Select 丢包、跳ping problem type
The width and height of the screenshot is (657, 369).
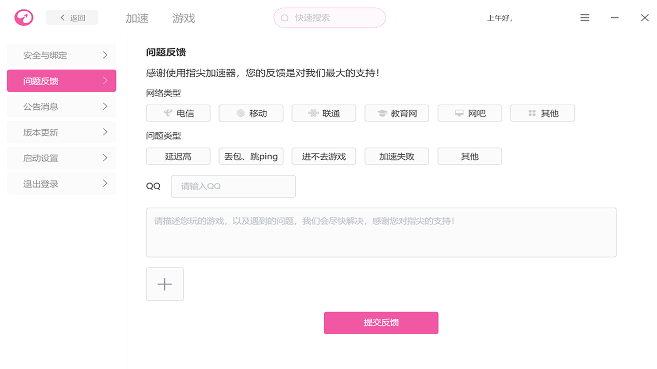coord(251,156)
